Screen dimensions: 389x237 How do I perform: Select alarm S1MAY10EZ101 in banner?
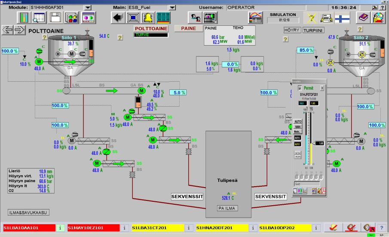click(x=94, y=228)
